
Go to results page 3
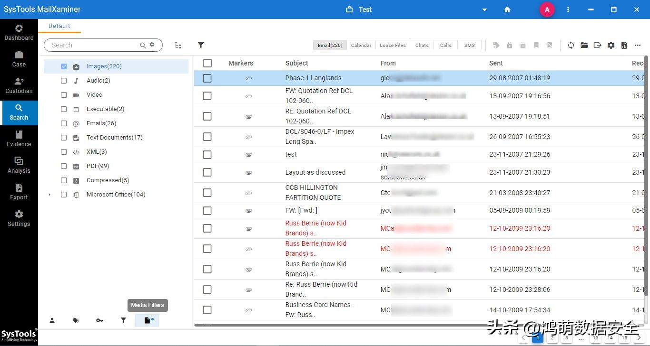tap(567, 338)
